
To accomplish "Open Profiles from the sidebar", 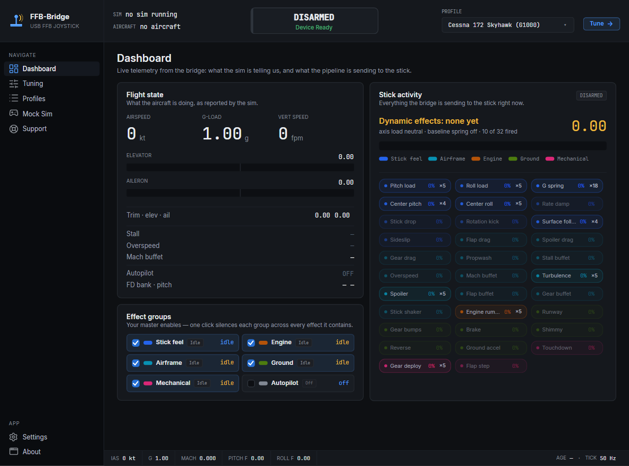I will (52, 99).
